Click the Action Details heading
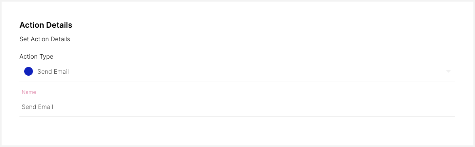 pos(46,25)
